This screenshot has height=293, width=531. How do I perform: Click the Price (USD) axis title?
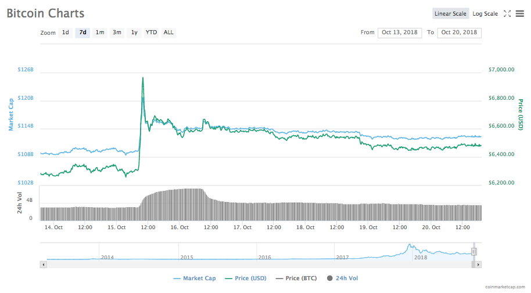click(521, 114)
